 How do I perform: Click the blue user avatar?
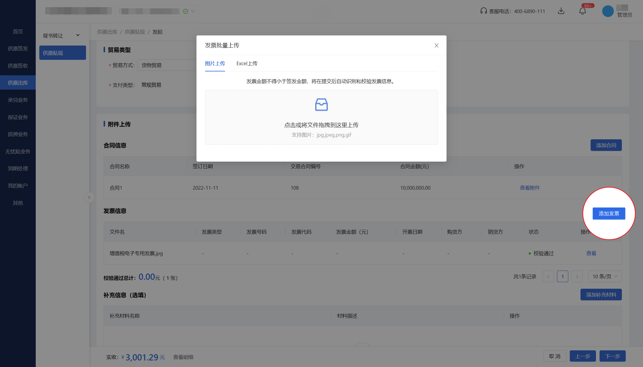(608, 11)
